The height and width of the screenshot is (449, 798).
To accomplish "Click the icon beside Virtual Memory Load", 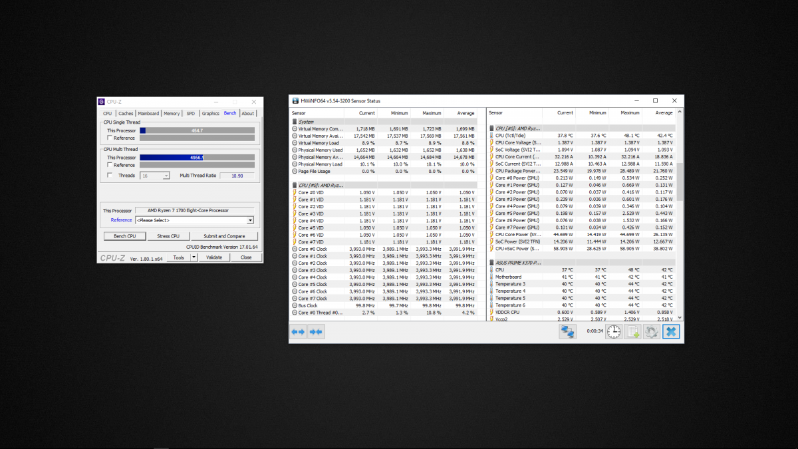I will click(295, 143).
